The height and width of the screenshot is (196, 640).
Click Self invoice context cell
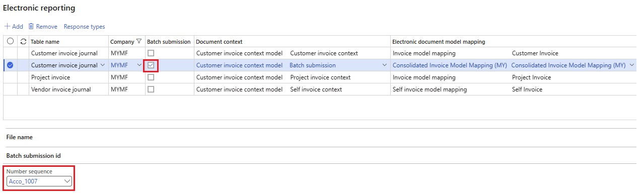pos(316,89)
